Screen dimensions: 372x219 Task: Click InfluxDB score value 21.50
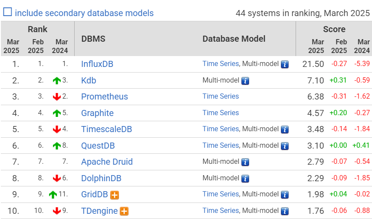tap(313, 64)
